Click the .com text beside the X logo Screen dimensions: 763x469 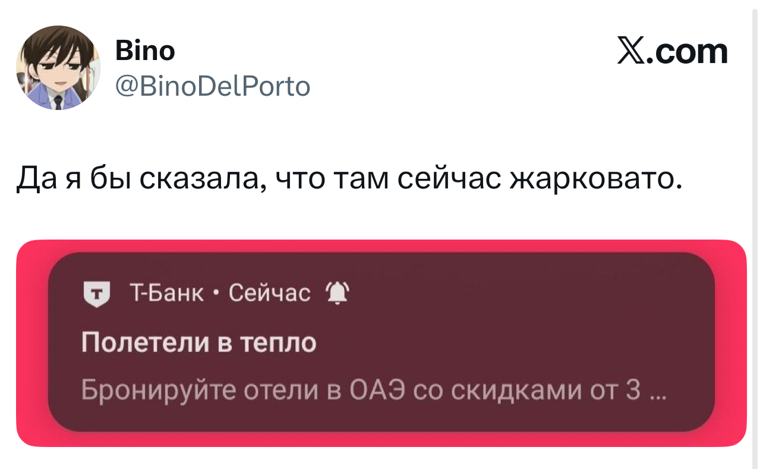point(688,52)
